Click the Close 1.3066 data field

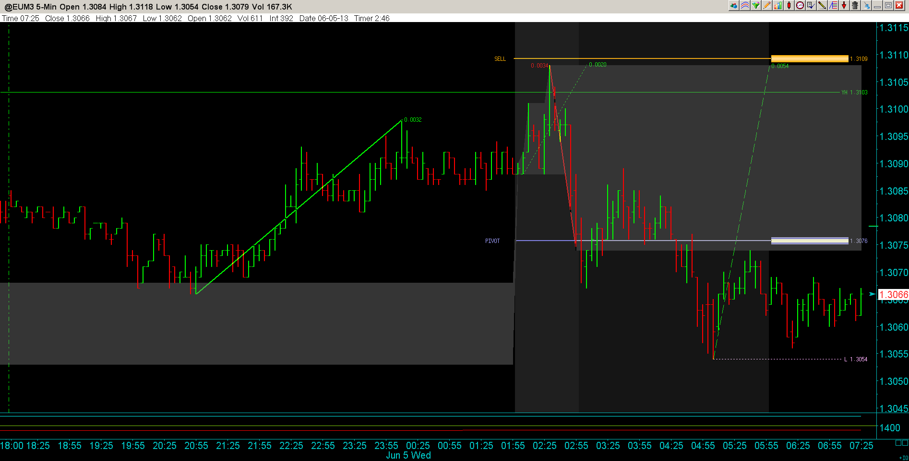coord(67,18)
